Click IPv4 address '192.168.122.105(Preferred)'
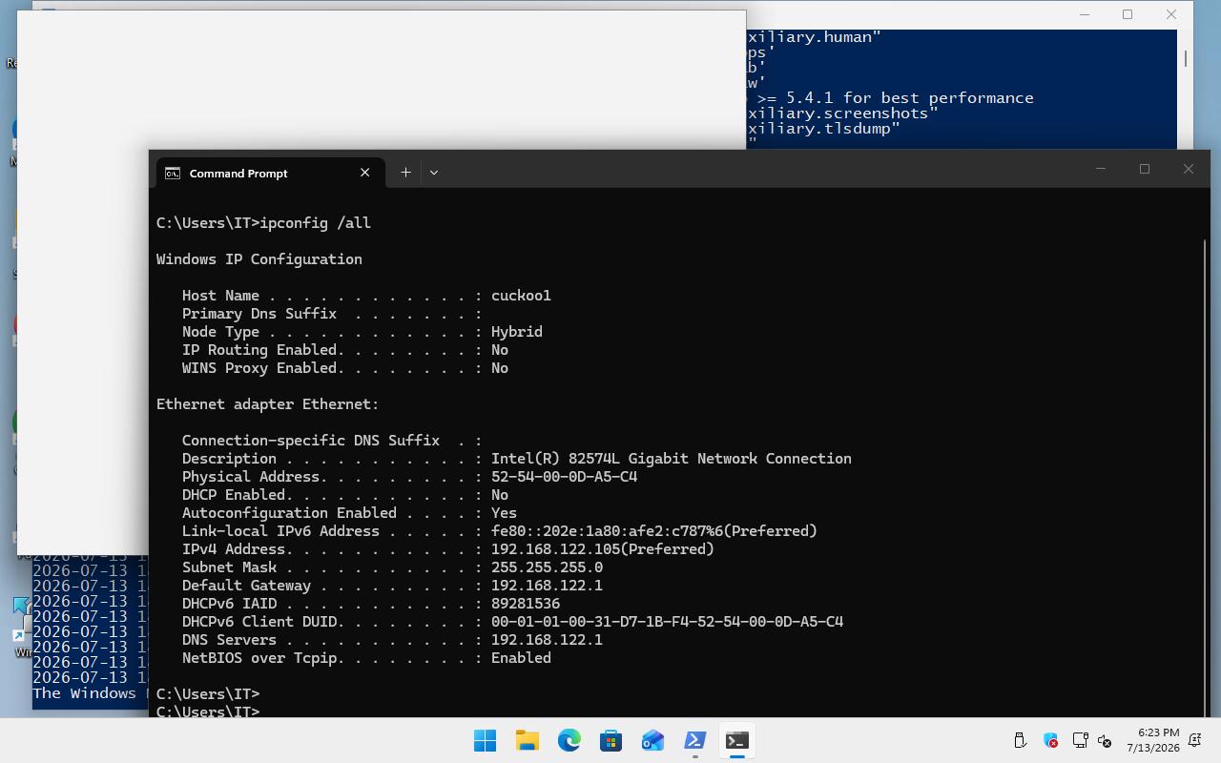The image size is (1221, 763). coord(603,549)
